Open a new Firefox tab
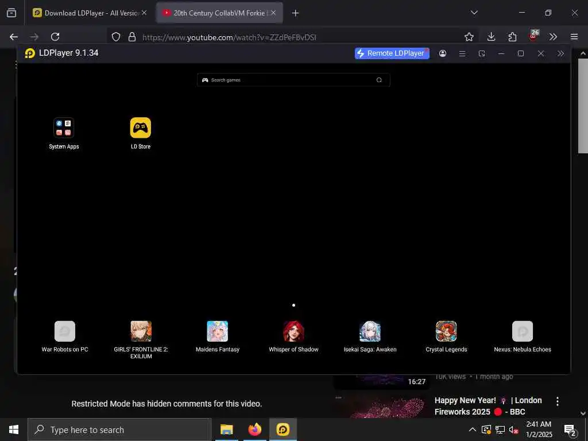This screenshot has height=441, width=588. click(295, 13)
